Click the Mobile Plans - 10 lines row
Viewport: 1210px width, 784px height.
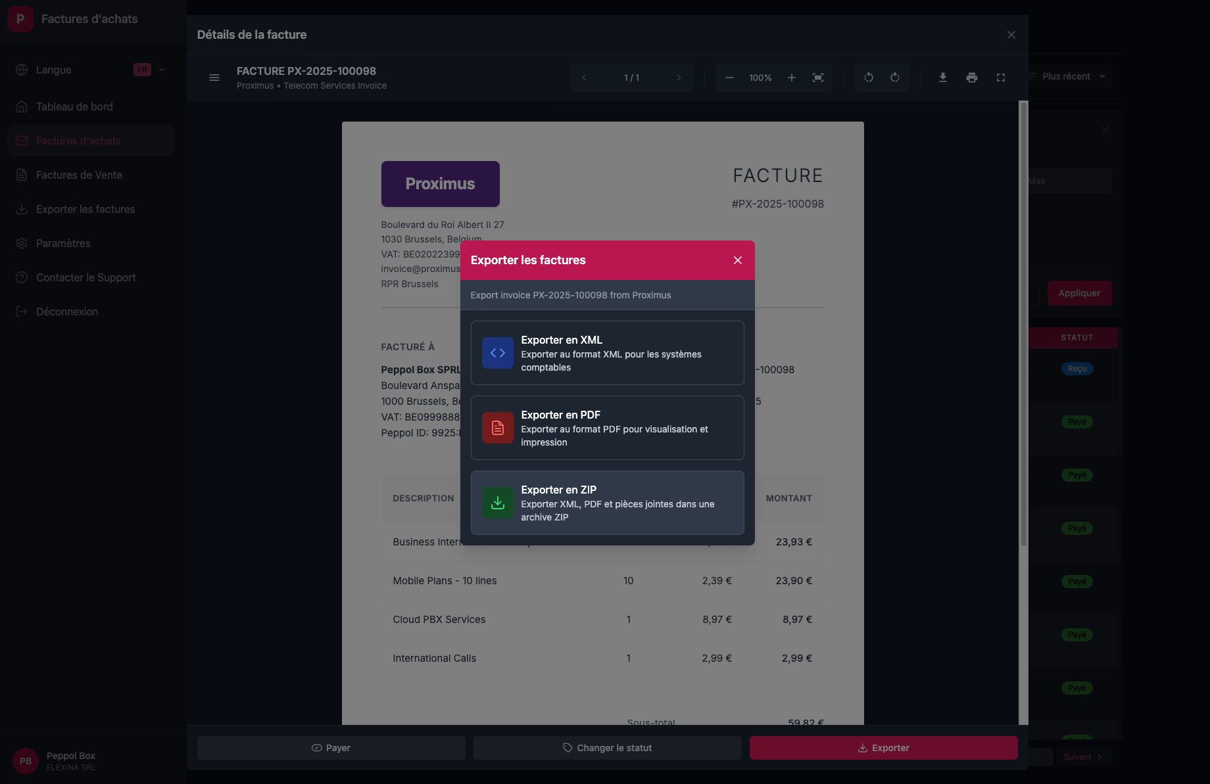[602, 581]
